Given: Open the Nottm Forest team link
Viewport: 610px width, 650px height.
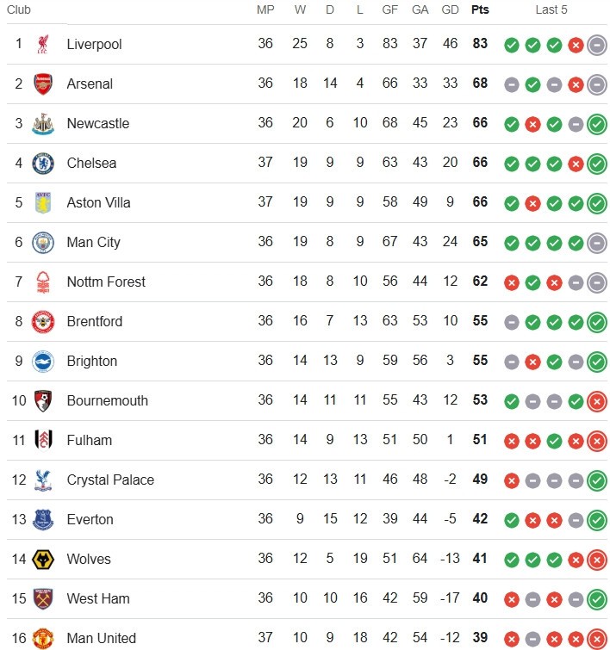Looking at the screenshot, I should click(106, 282).
